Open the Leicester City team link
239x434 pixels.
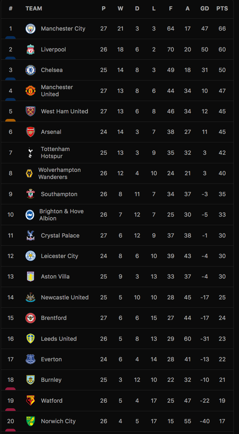60,256
